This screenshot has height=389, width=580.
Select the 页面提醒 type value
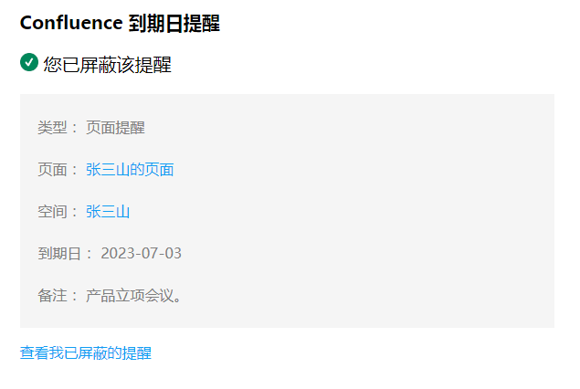(x=115, y=128)
